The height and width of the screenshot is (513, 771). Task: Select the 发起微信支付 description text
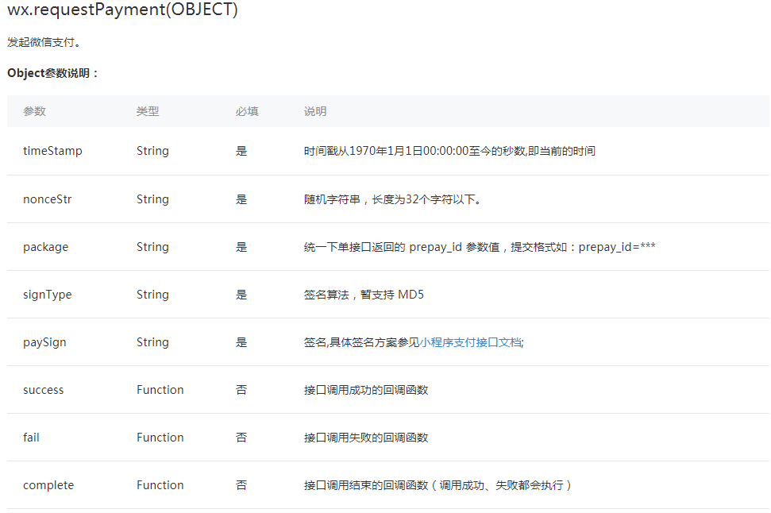[x=44, y=42]
